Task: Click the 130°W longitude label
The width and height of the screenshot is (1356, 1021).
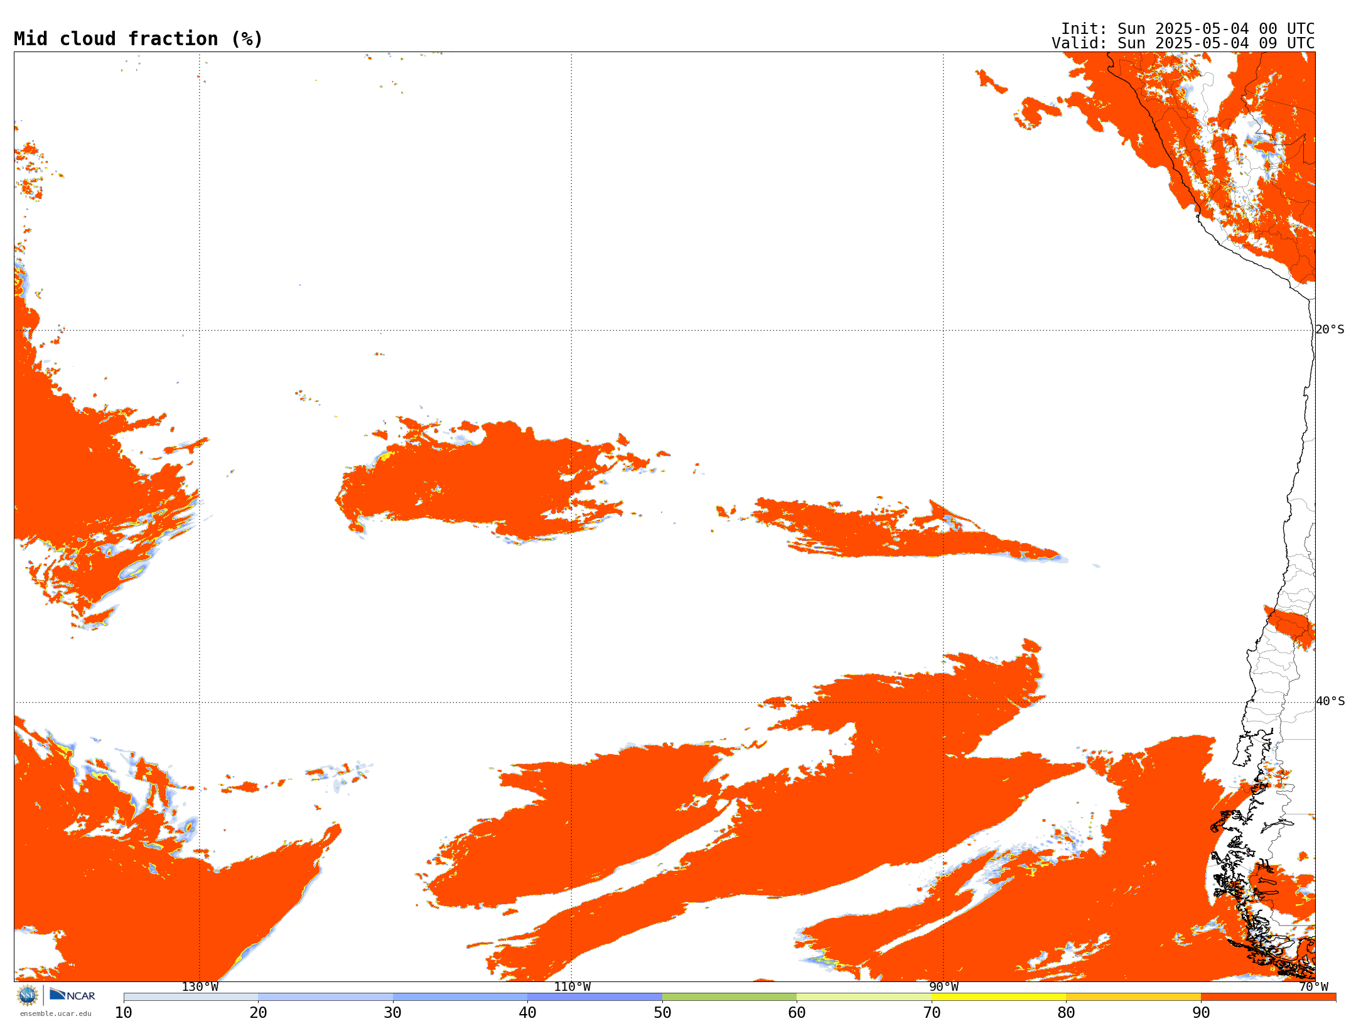Action: (x=200, y=986)
